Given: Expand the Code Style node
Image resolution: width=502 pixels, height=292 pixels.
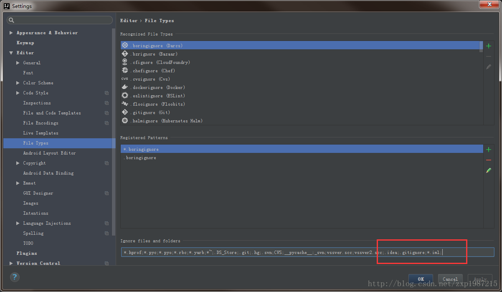Looking at the screenshot, I should (x=18, y=93).
